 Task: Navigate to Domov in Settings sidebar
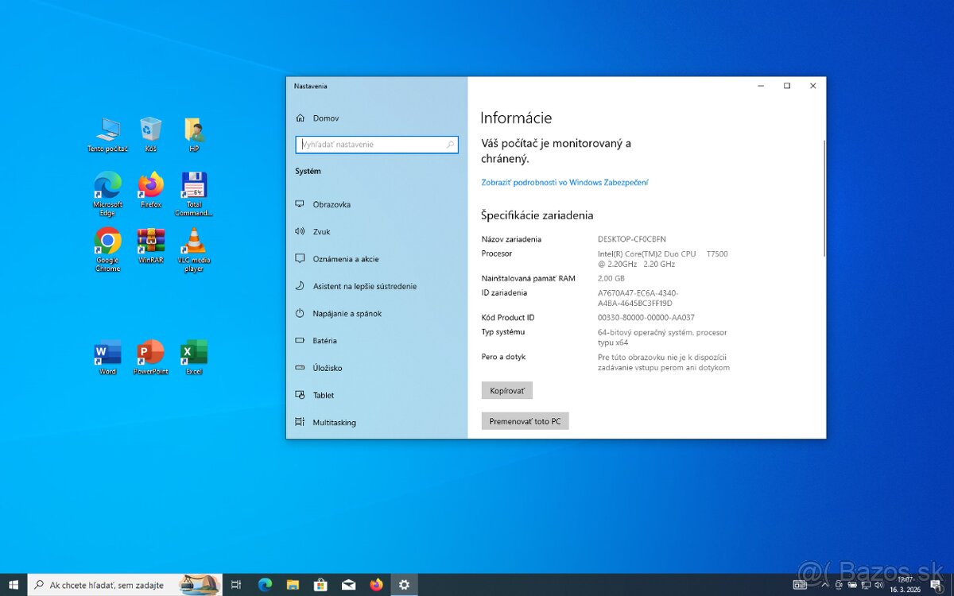[x=326, y=118]
